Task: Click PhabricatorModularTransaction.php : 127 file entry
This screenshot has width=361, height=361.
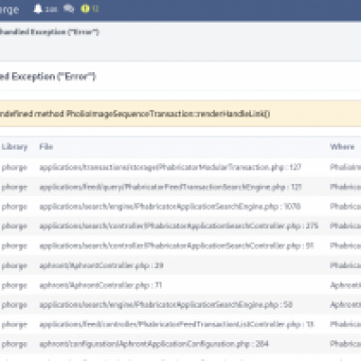Action: [x=170, y=167]
